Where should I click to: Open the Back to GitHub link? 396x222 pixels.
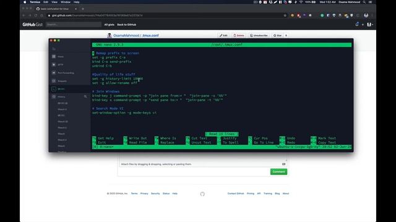[126, 25]
